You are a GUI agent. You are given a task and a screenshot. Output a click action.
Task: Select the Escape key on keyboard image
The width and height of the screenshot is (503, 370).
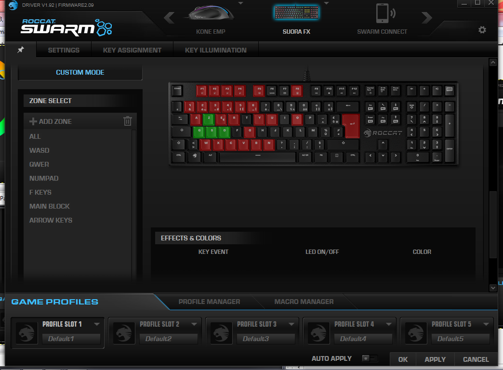tap(177, 90)
